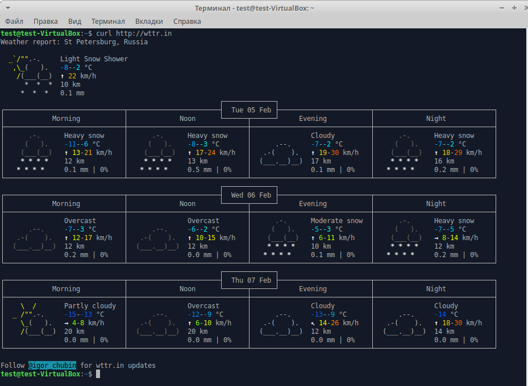Click the Thu 07 Feb date header
The image size is (528, 386).
(x=251, y=280)
